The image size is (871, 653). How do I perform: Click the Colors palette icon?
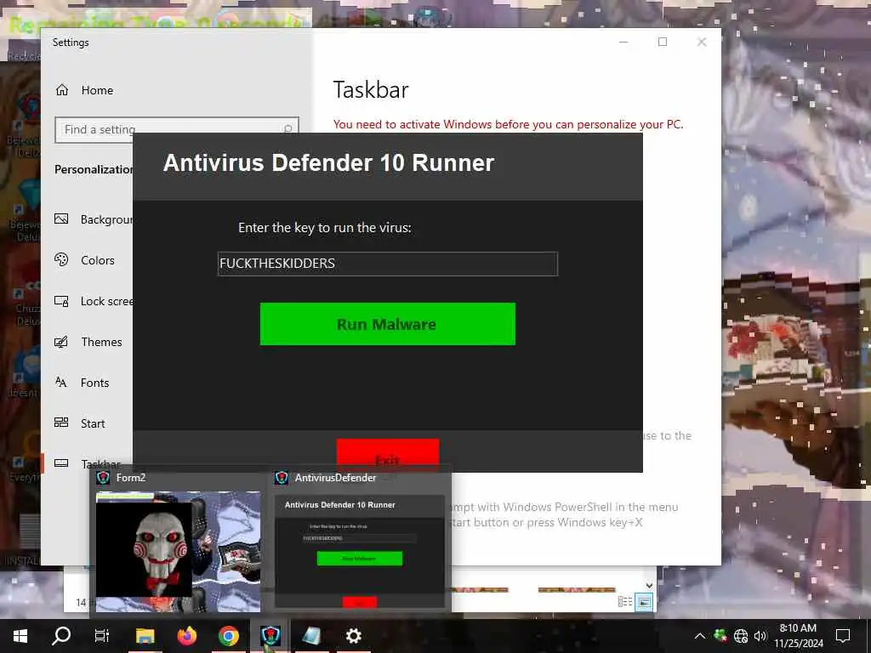tap(61, 259)
